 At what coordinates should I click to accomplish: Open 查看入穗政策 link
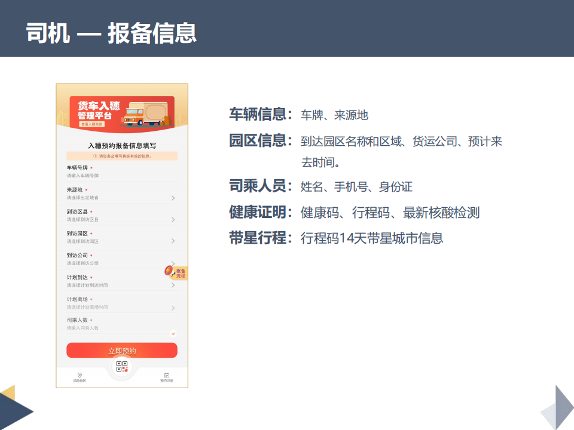[x=92, y=124]
